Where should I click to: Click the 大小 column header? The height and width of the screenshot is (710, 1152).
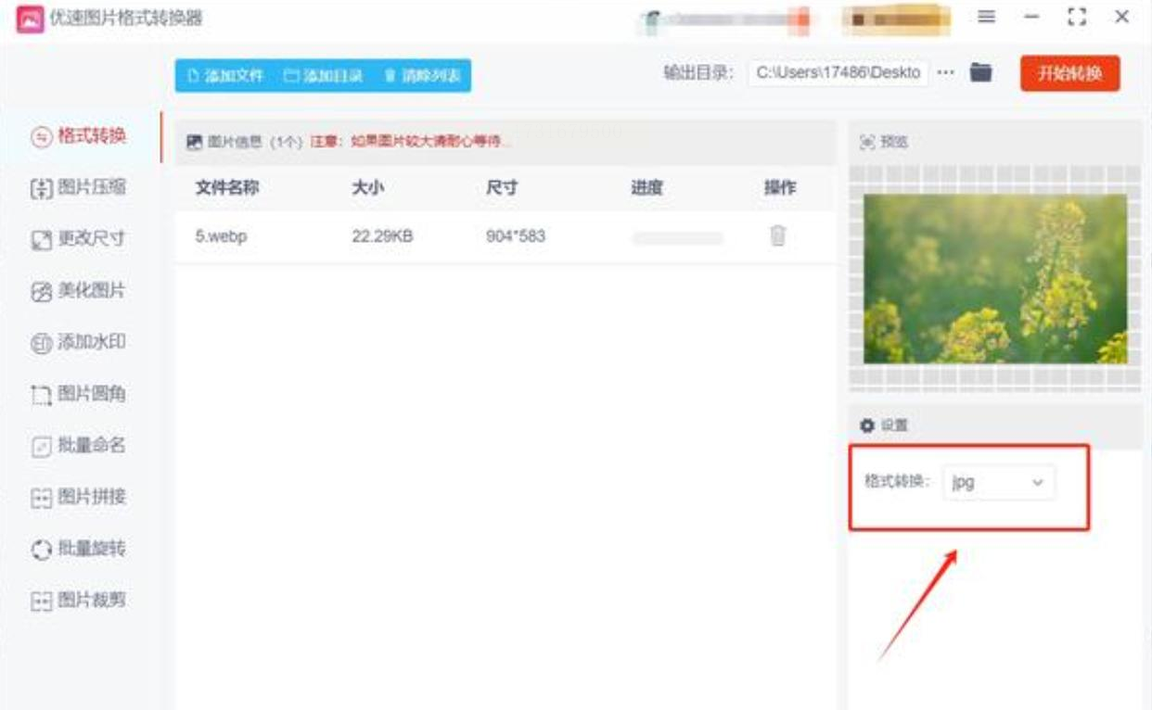[x=368, y=188]
